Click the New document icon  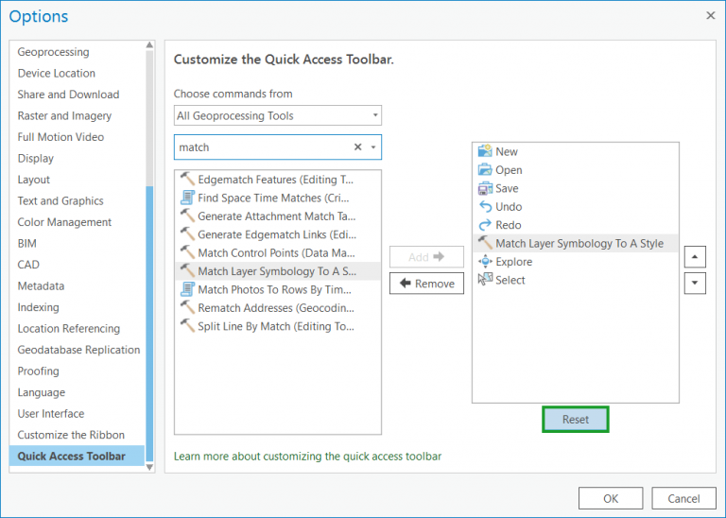pyautogui.click(x=485, y=151)
